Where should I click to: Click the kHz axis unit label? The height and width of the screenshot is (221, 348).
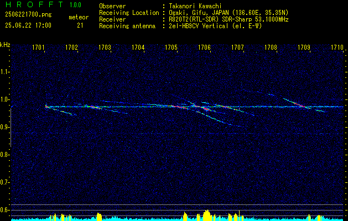[5, 45]
